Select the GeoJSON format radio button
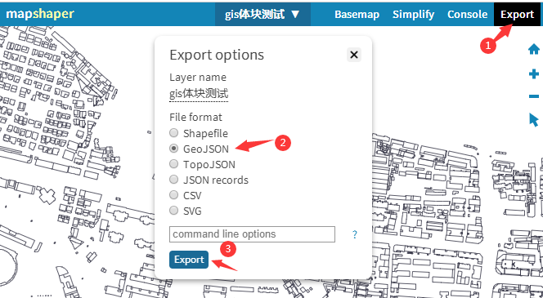 (x=173, y=149)
